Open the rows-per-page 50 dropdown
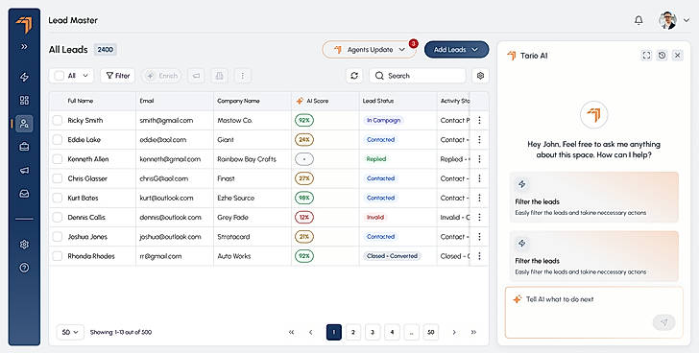The height and width of the screenshot is (353, 699). point(70,332)
